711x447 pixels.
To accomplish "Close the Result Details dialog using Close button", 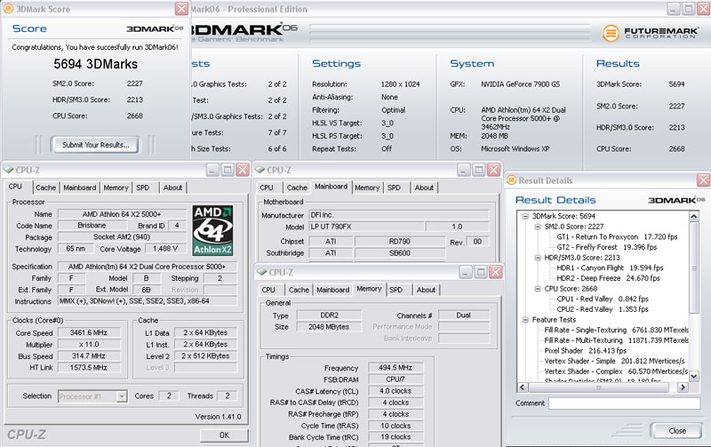I will coord(676,431).
